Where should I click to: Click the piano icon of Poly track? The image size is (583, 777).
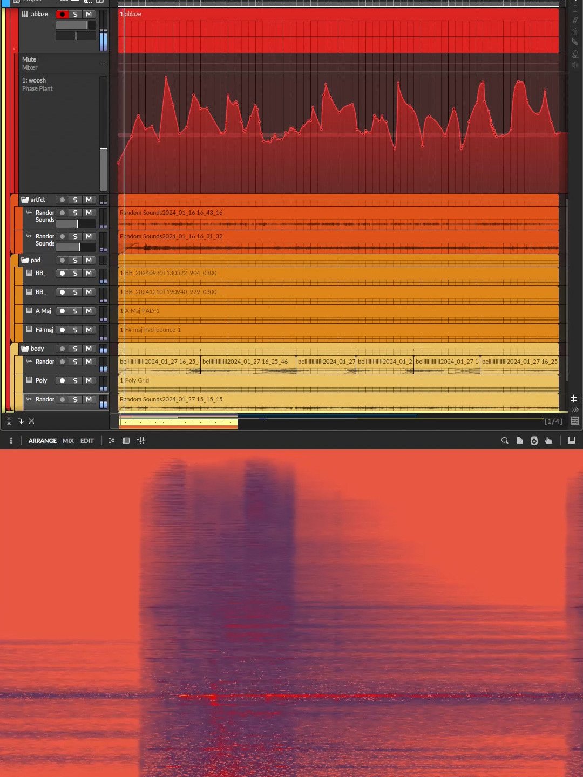(29, 380)
